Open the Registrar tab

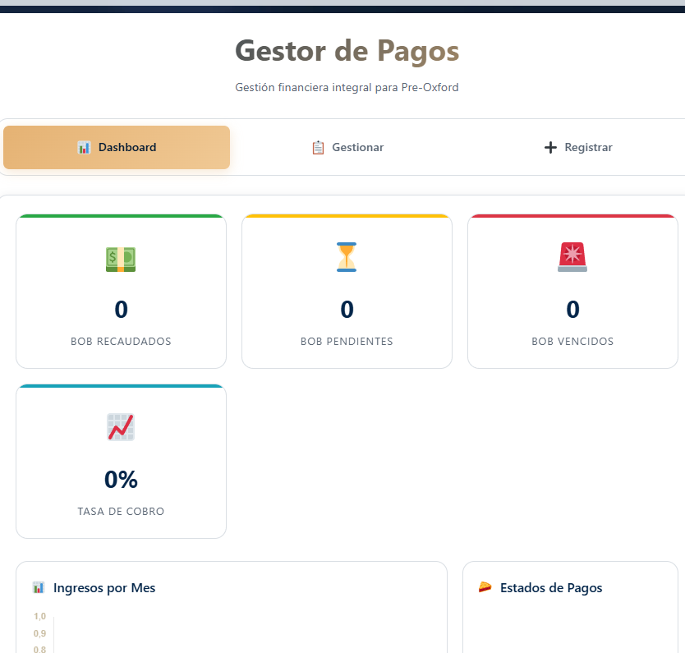point(577,147)
